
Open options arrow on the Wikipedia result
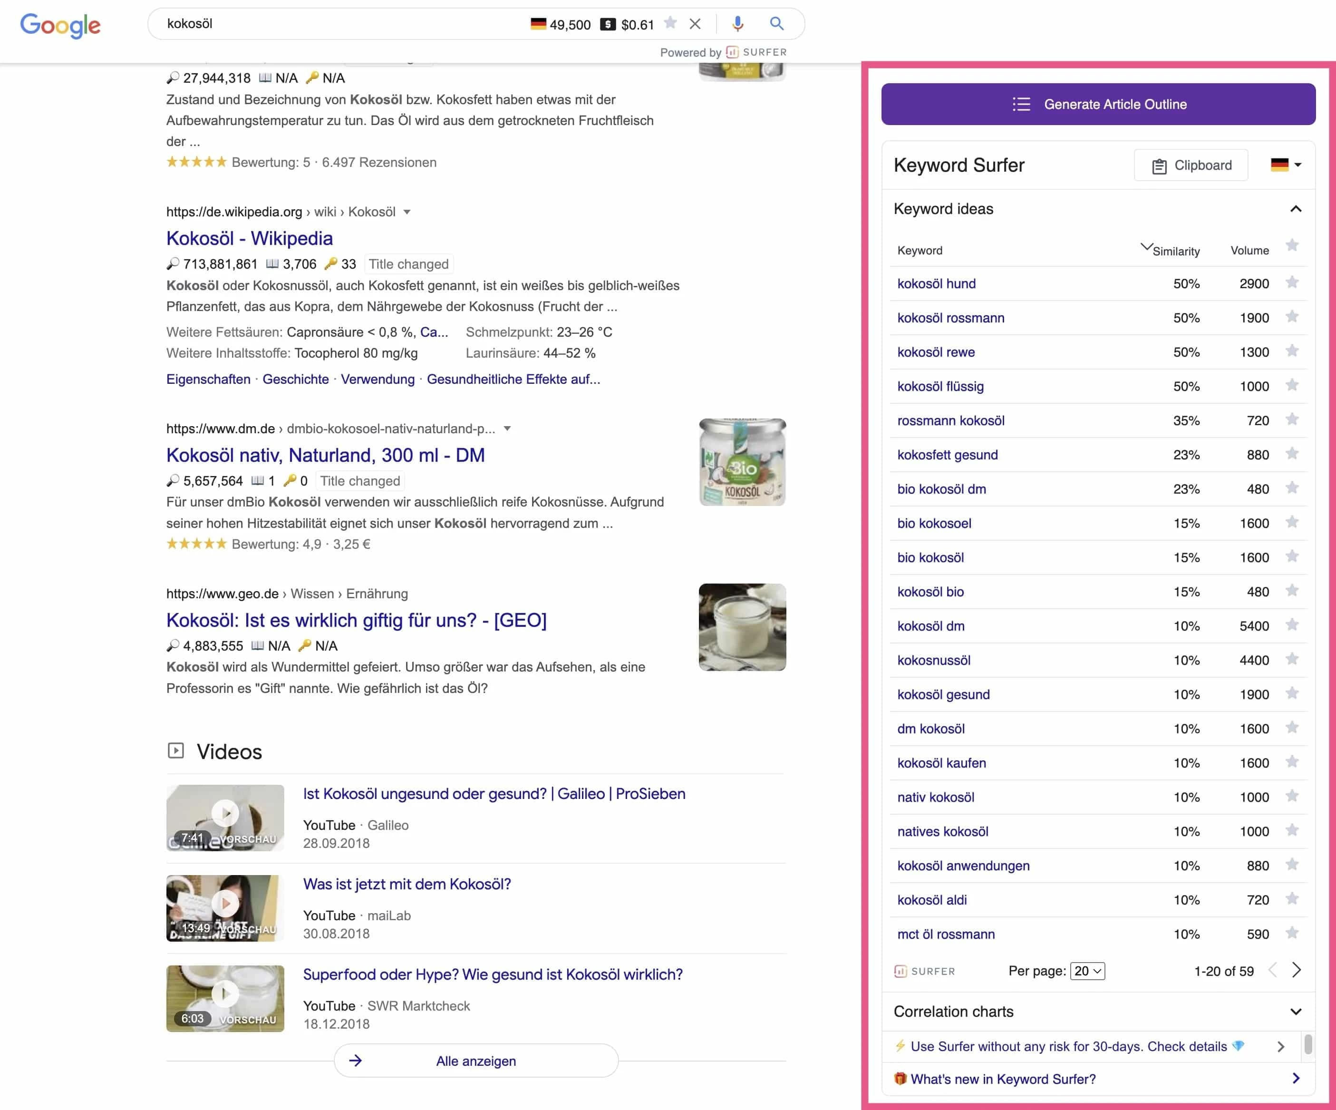[408, 212]
